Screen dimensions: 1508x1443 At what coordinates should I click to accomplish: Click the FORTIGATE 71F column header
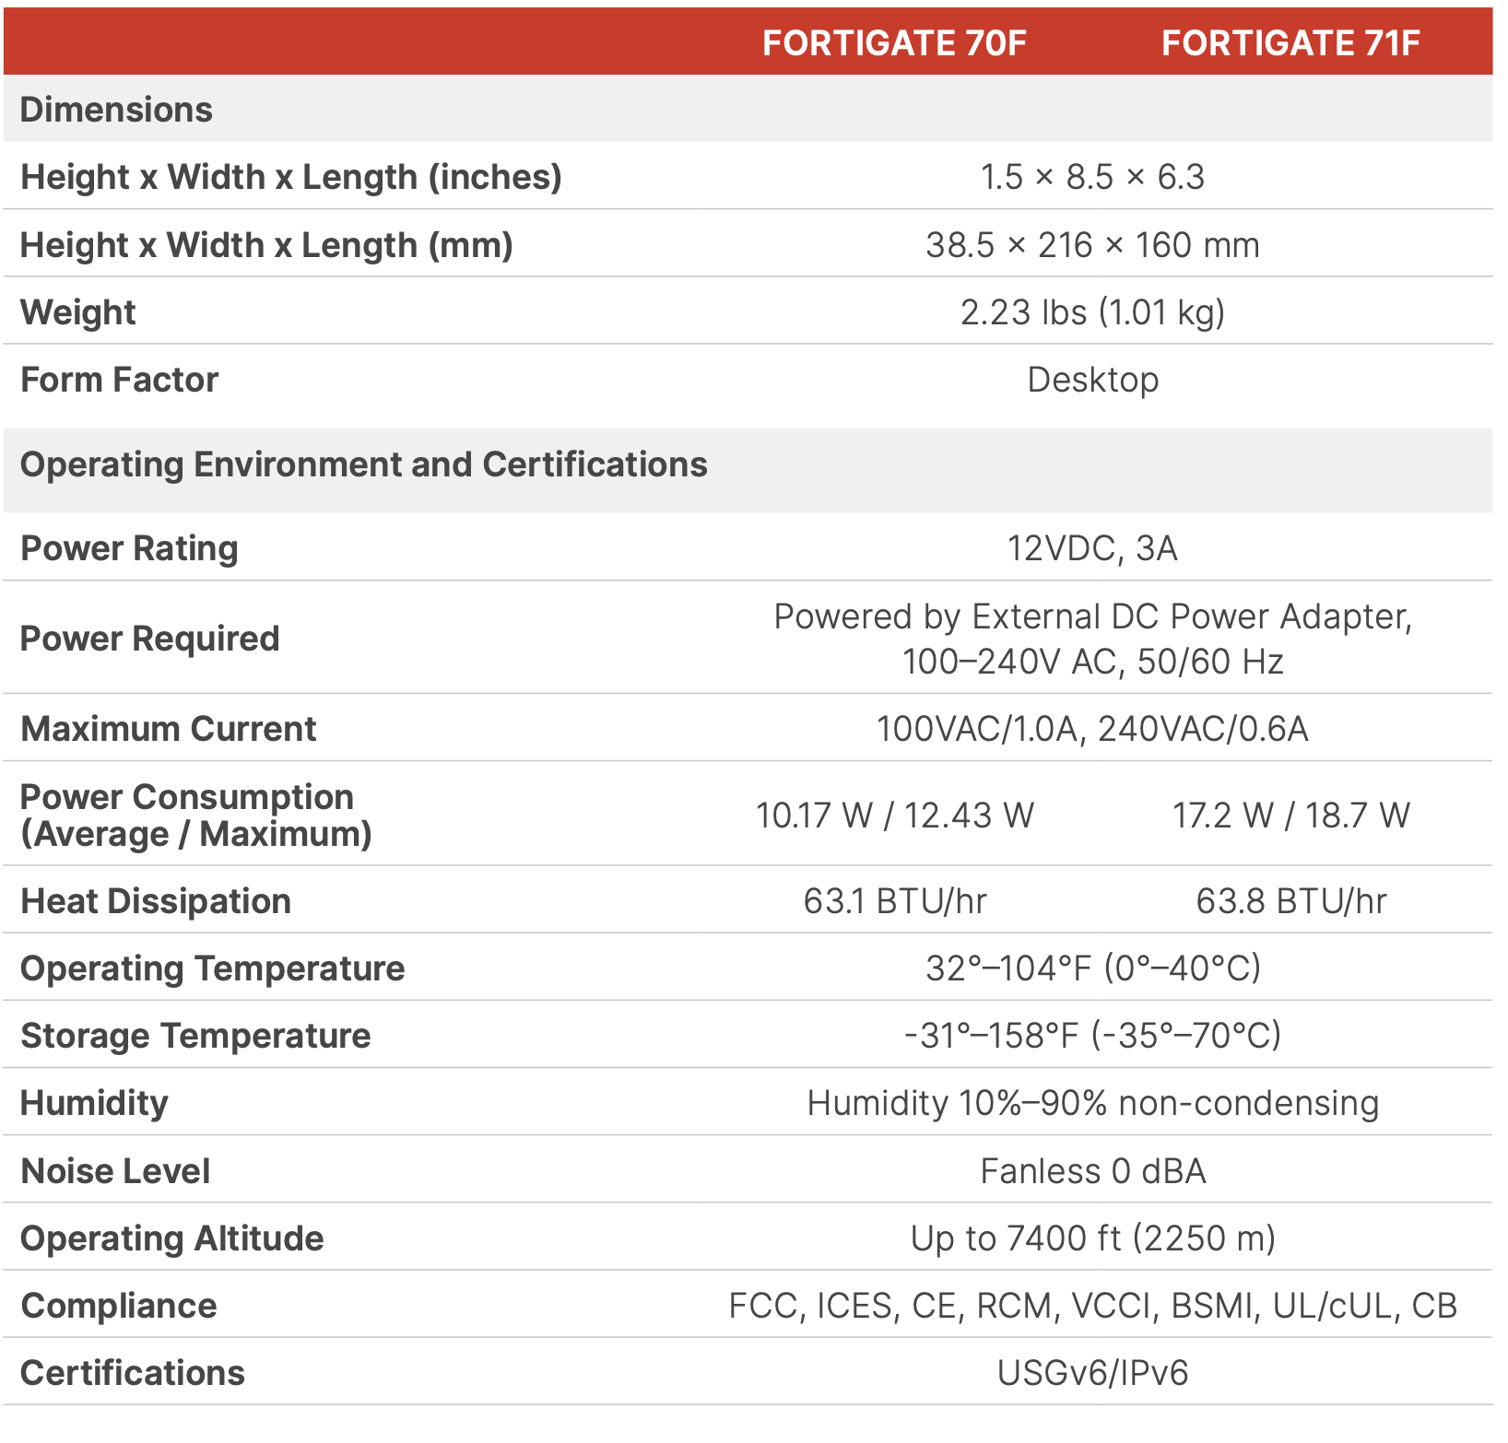pos(1290,43)
